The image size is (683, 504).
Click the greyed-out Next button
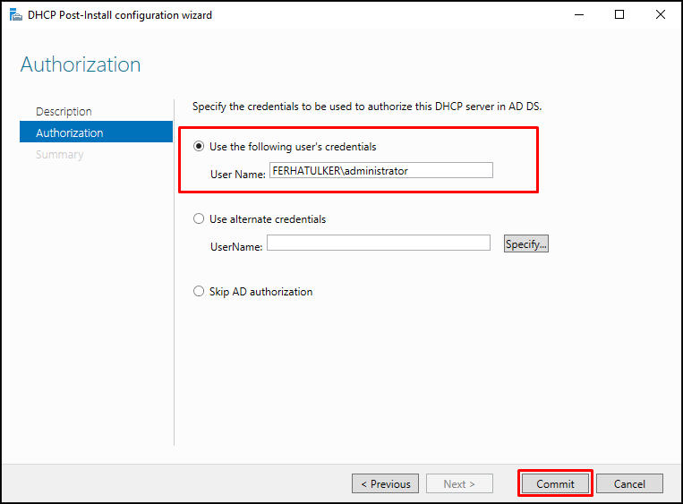pos(459,483)
